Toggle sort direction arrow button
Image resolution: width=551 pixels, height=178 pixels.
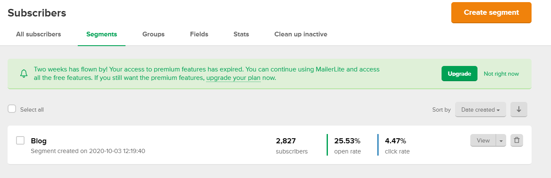click(x=518, y=110)
